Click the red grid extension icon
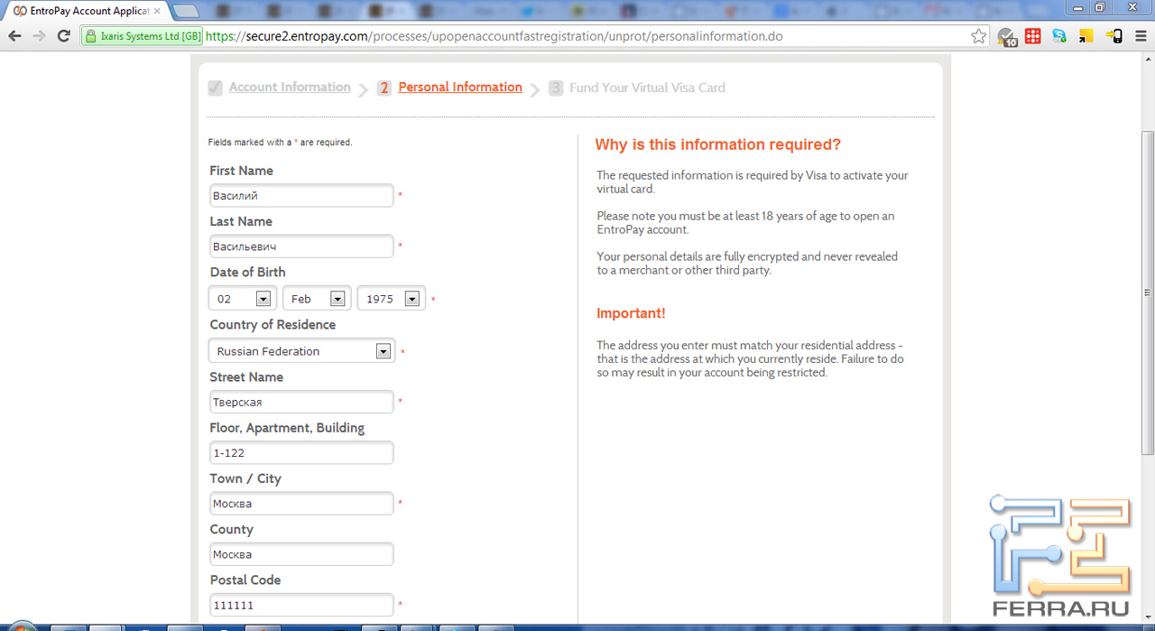Screen dimensions: 1155x631 tap(1033, 36)
